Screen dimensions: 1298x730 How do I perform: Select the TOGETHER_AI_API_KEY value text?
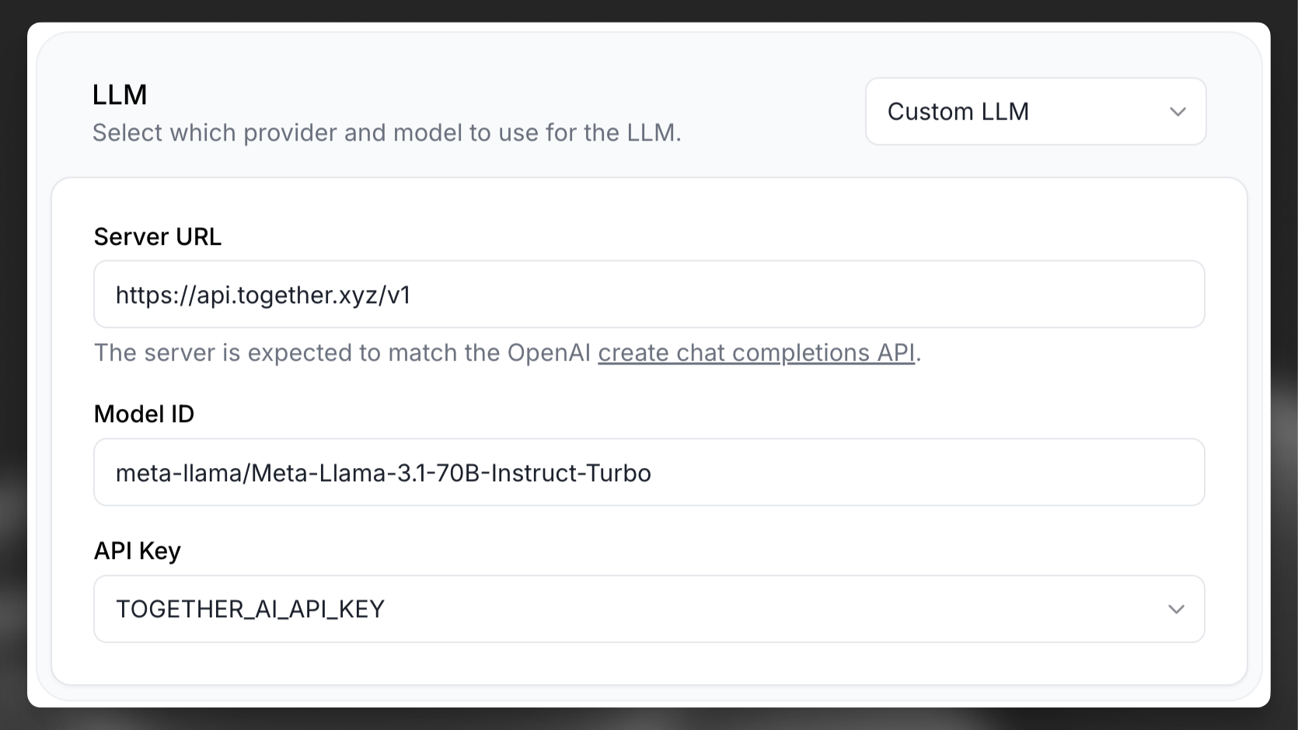tap(250, 609)
